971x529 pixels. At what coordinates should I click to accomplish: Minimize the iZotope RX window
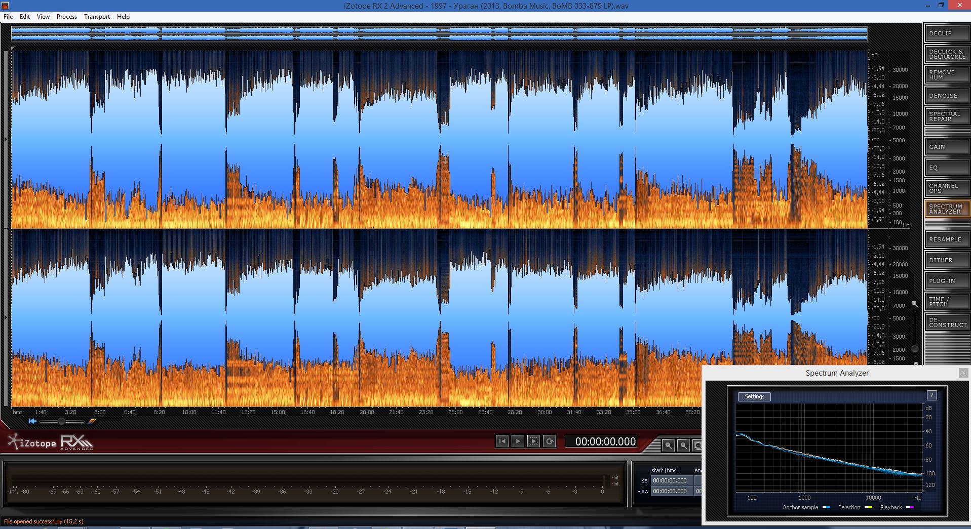pos(927,6)
